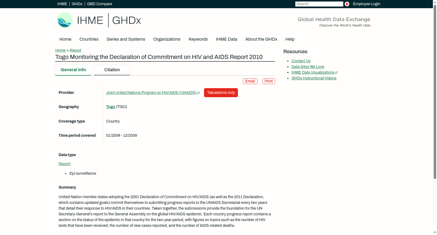437x235 pixels.
Task: Select the General Info tab
Action: tap(73, 70)
